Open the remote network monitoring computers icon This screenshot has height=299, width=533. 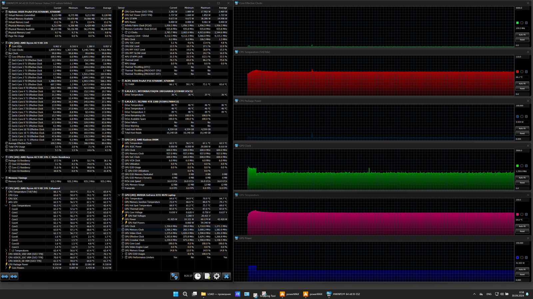click(x=175, y=276)
